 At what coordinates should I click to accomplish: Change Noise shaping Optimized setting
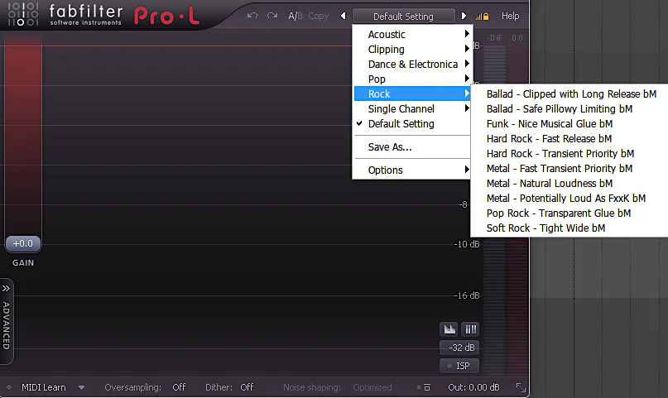tap(372, 387)
